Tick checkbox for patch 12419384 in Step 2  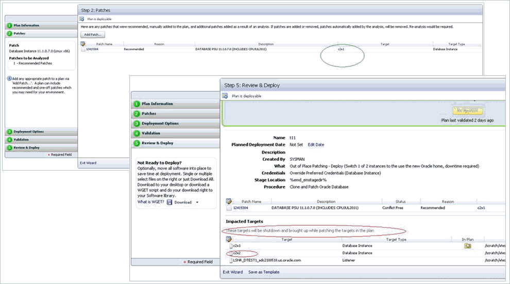click(83, 49)
